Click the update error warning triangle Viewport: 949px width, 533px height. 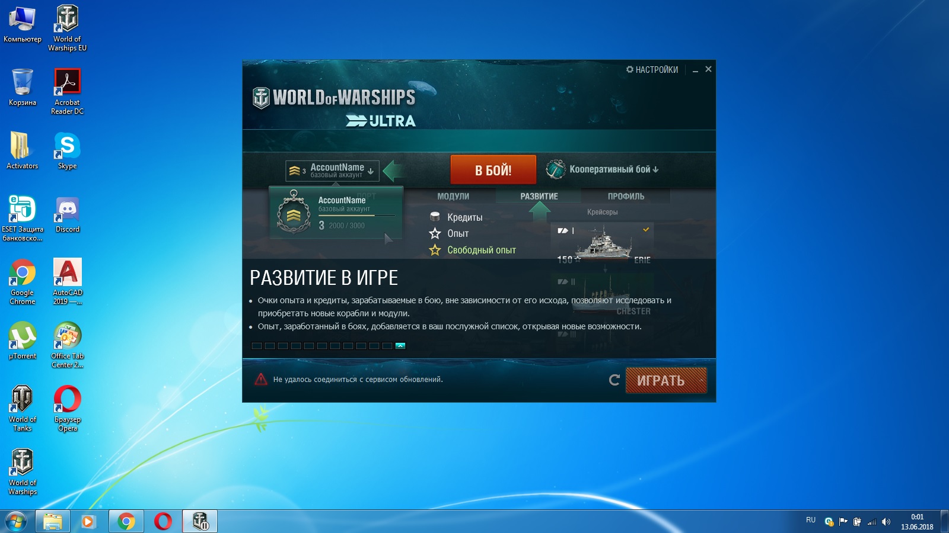(261, 380)
